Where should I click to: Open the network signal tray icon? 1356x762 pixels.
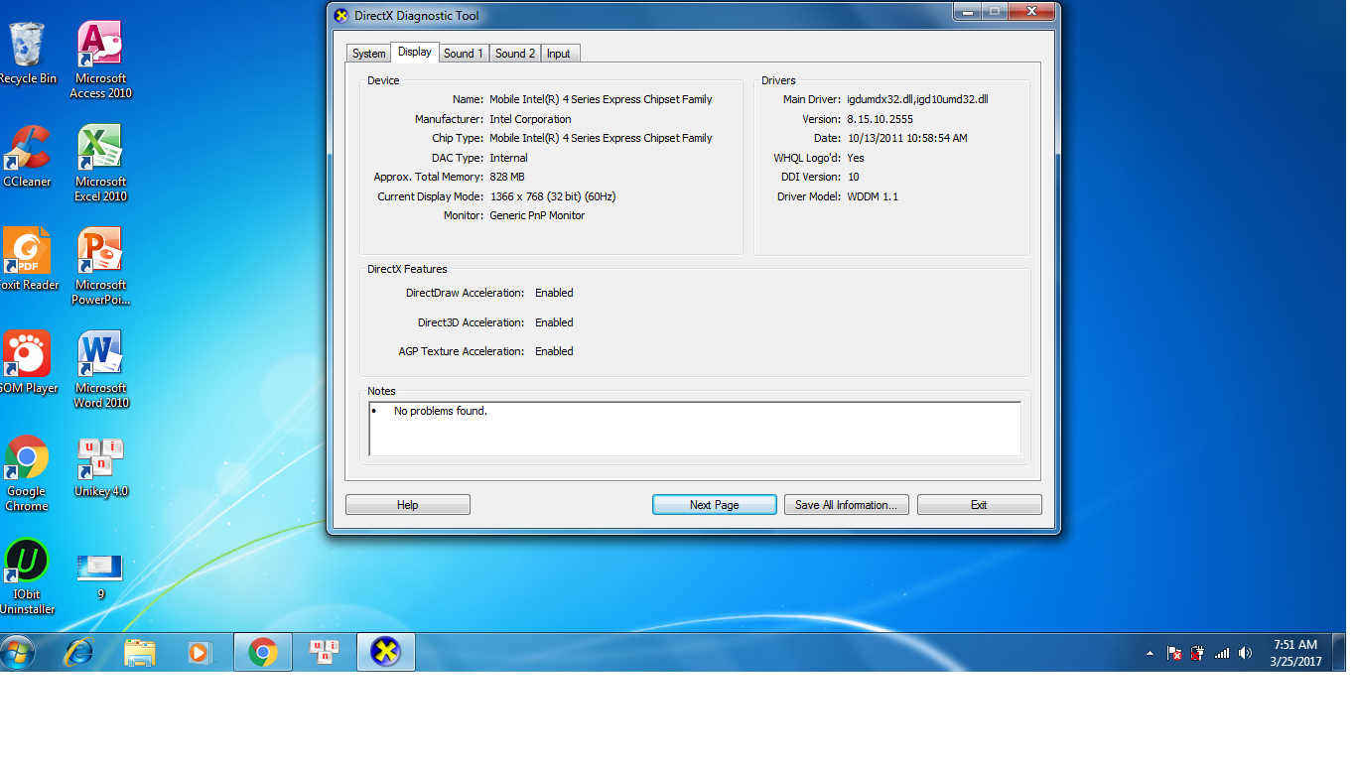click(x=1222, y=653)
